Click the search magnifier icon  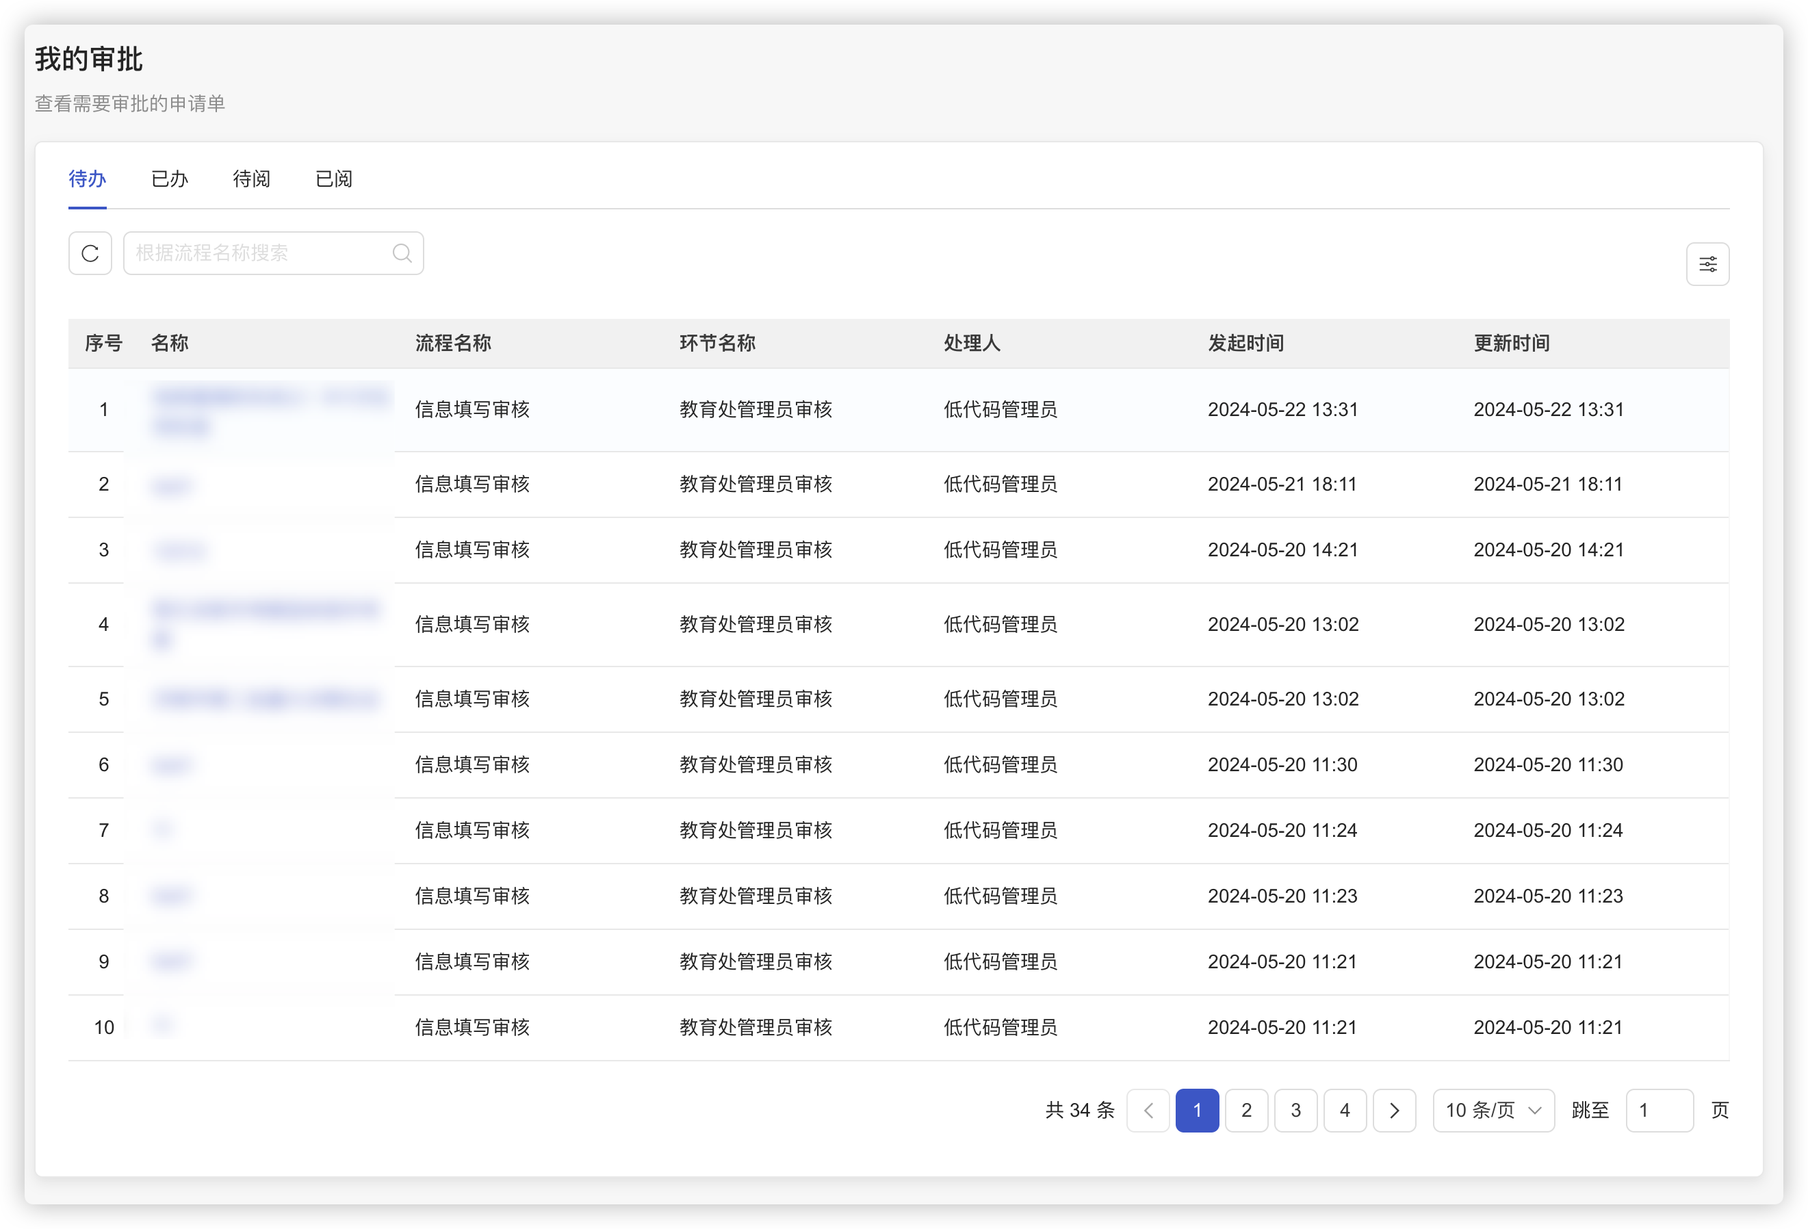pos(402,254)
